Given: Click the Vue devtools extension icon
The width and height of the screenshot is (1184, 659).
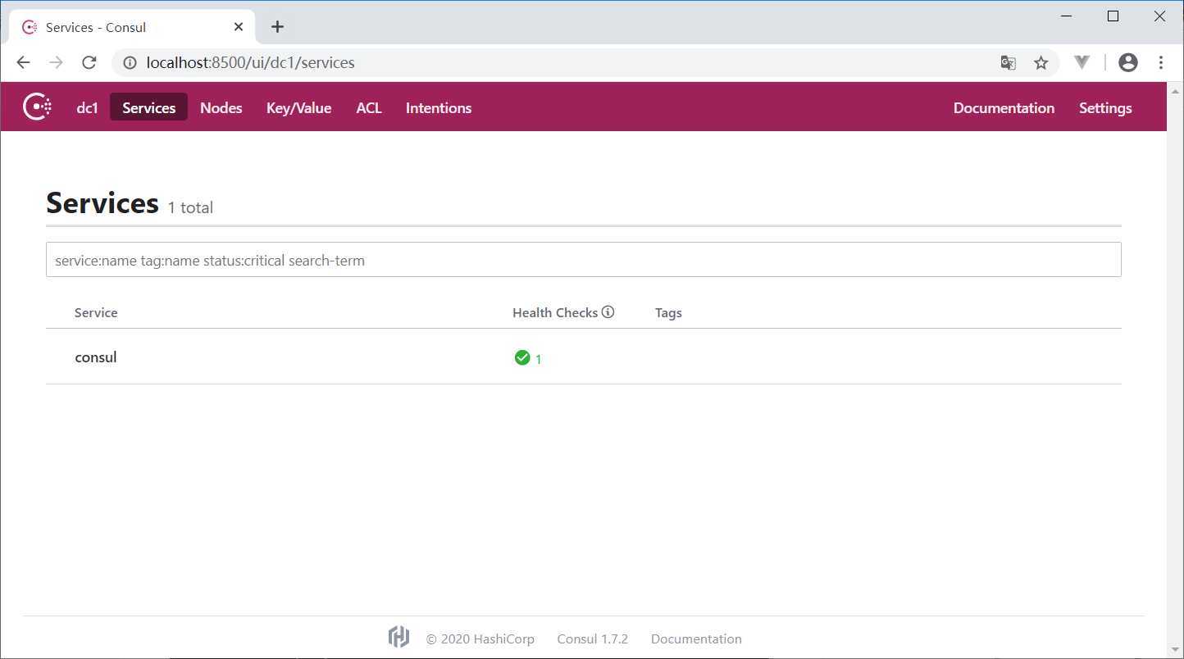Looking at the screenshot, I should (1082, 62).
